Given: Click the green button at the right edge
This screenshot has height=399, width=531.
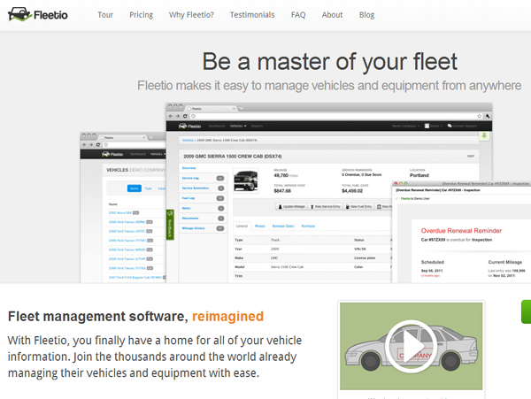Looking at the screenshot, I should click(526, 311).
